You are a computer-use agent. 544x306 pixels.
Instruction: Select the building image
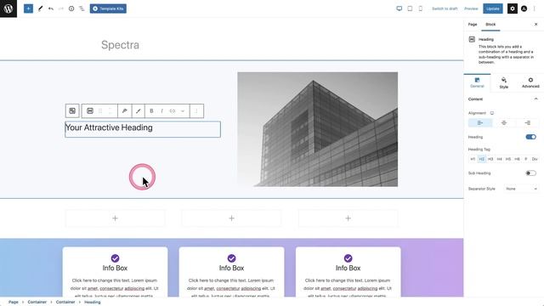point(317,129)
